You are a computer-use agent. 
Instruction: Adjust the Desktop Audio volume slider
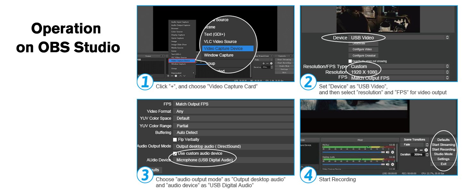point(352,164)
